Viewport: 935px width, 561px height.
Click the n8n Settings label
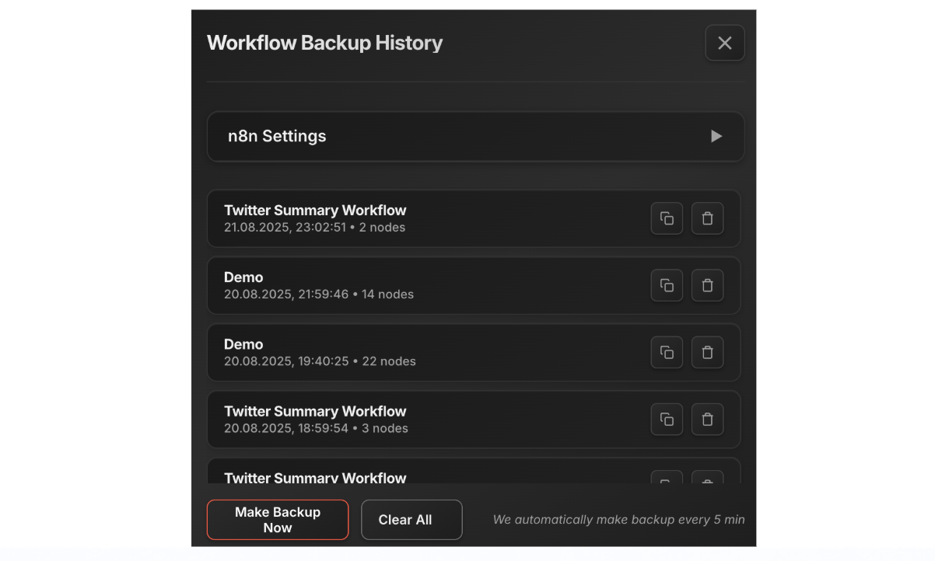[x=277, y=136]
